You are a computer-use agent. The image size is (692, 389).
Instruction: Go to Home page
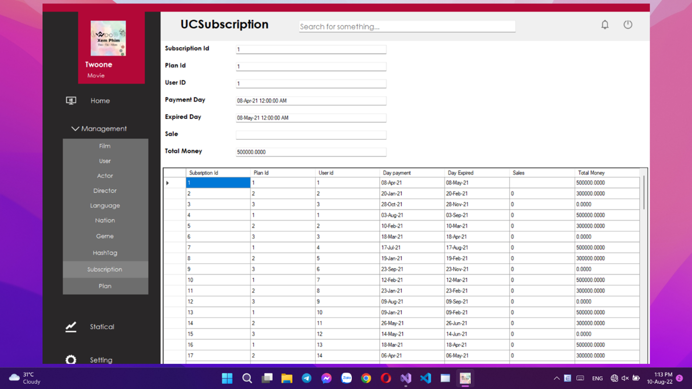tap(100, 101)
